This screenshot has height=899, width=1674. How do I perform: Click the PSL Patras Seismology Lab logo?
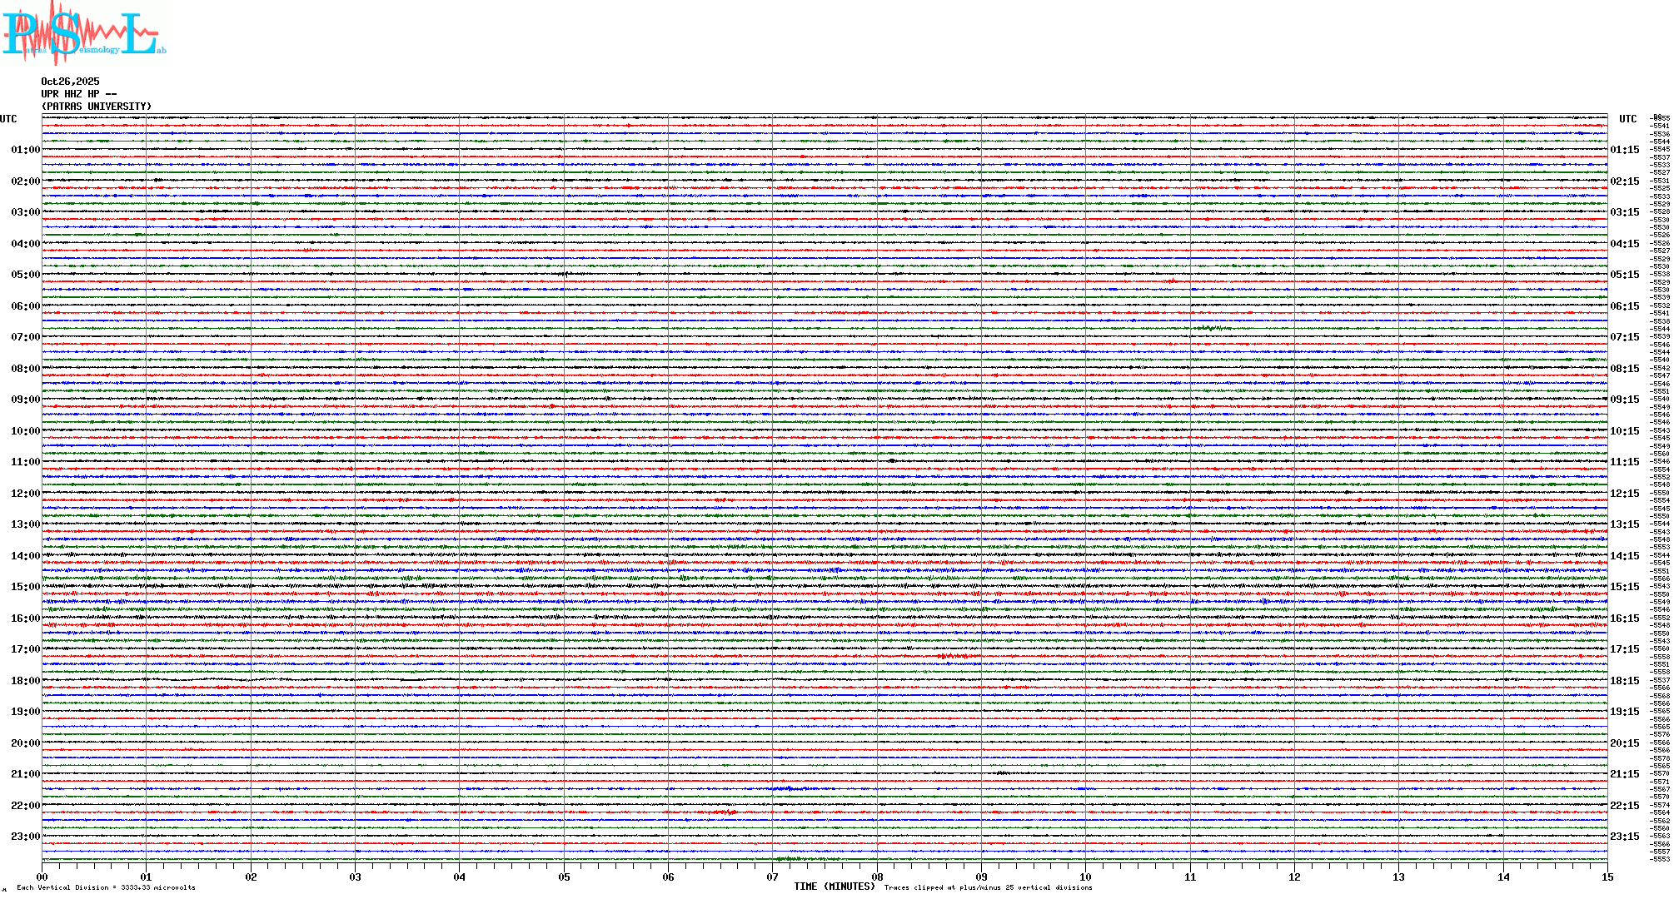click(x=82, y=33)
